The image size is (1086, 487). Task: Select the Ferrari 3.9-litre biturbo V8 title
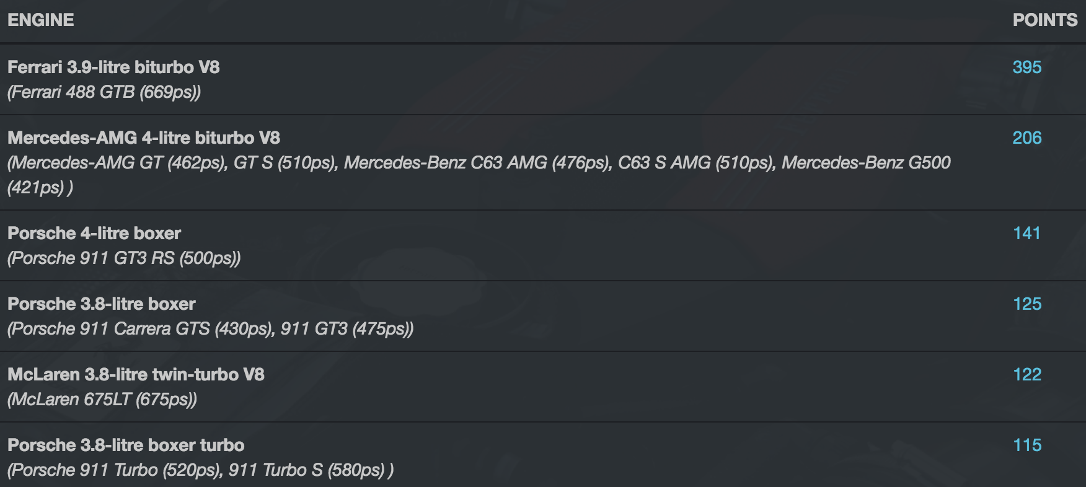(x=113, y=67)
